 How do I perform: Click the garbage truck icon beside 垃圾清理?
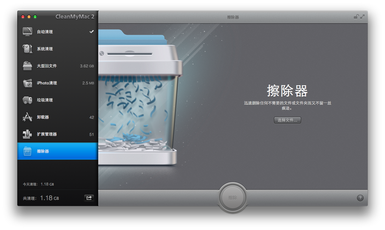27,100
